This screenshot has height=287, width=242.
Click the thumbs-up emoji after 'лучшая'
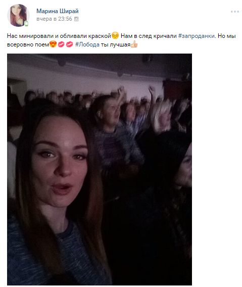(134, 44)
